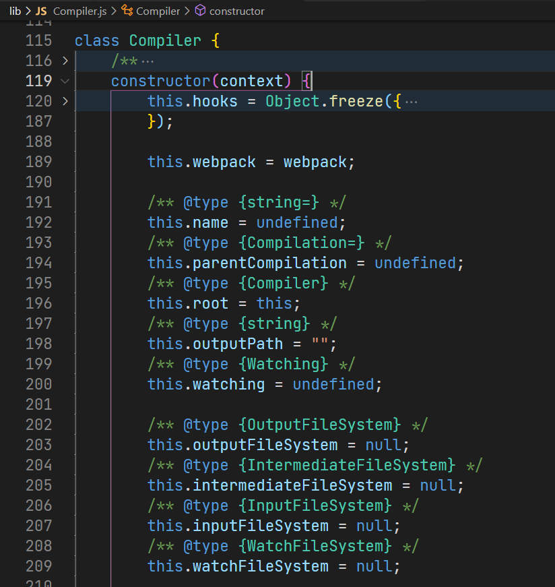Click 'outputFileSystem' property on line 203
The width and height of the screenshot is (555, 587).
265,445
